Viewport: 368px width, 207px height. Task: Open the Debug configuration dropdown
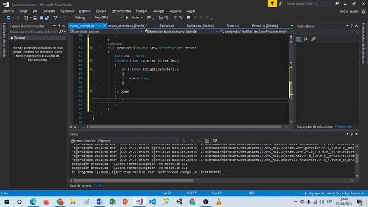click(x=83, y=18)
